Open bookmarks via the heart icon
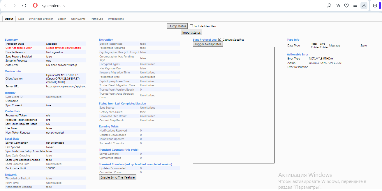The height and width of the screenshot is (191, 382). (346, 6)
